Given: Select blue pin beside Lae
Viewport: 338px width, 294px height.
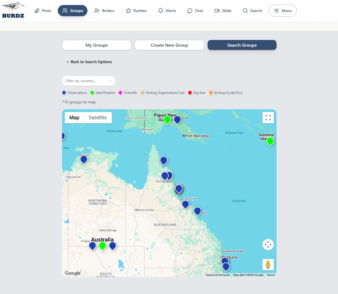Looking at the screenshot, I should pyautogui.click(x=177, y=120).
